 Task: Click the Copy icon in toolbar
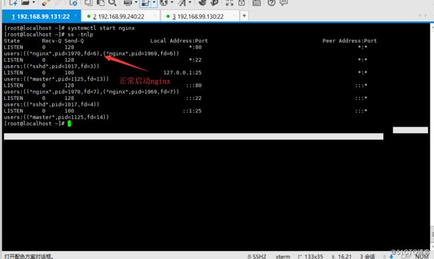tap(88, 3)
